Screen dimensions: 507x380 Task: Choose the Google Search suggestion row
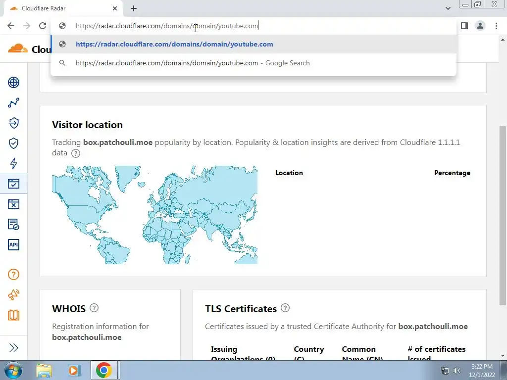coord(253,63)
